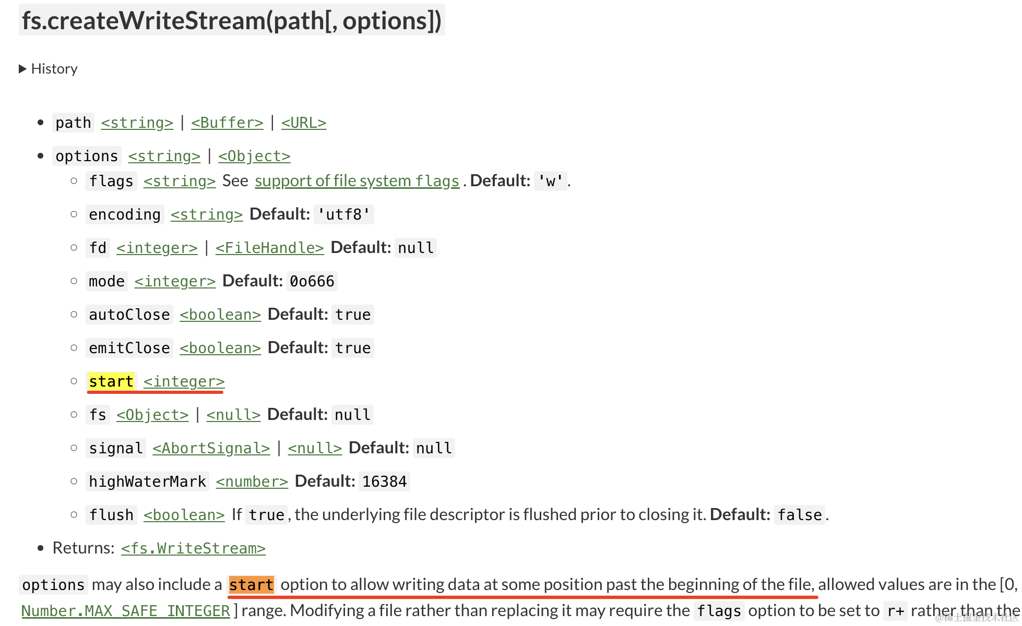Click the fs.createWriteStream heading
Screen dimensions: 1022x626
(x=232, y=21)
